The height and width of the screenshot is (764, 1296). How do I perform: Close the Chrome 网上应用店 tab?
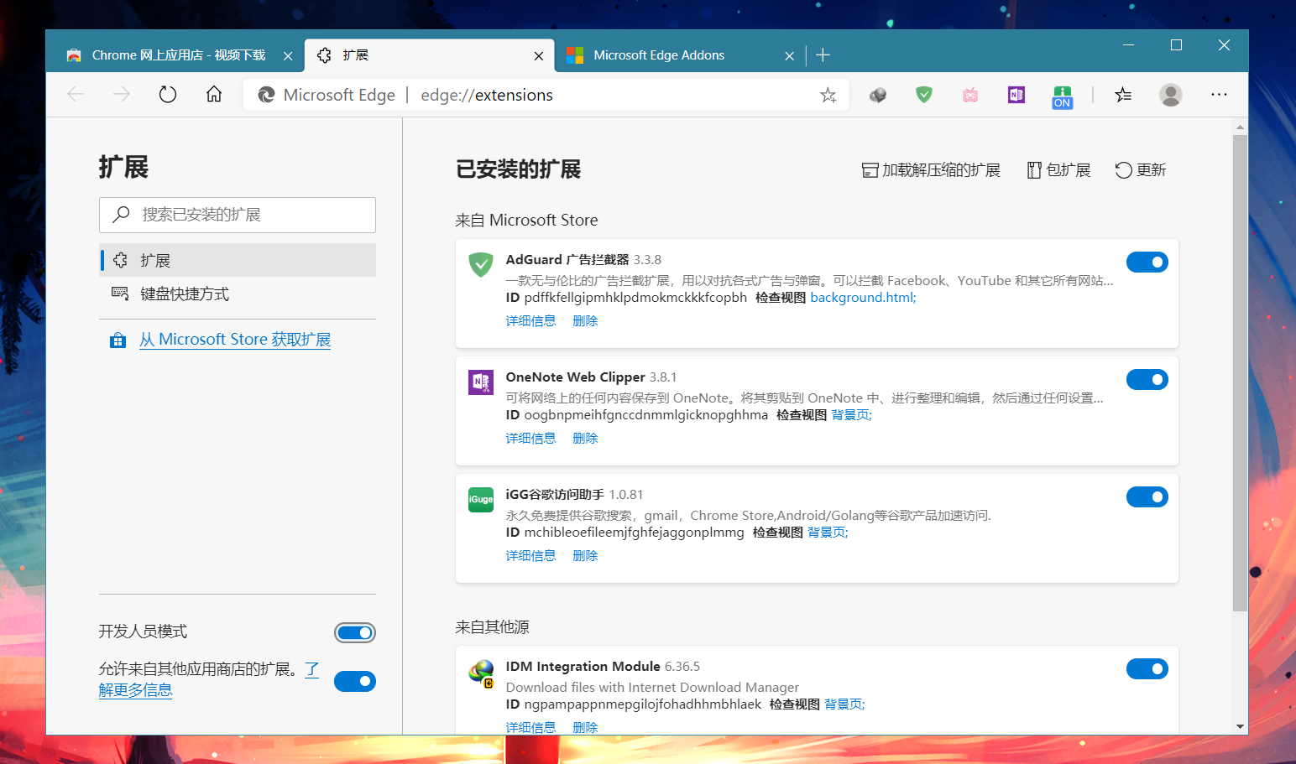coord(288,55)
